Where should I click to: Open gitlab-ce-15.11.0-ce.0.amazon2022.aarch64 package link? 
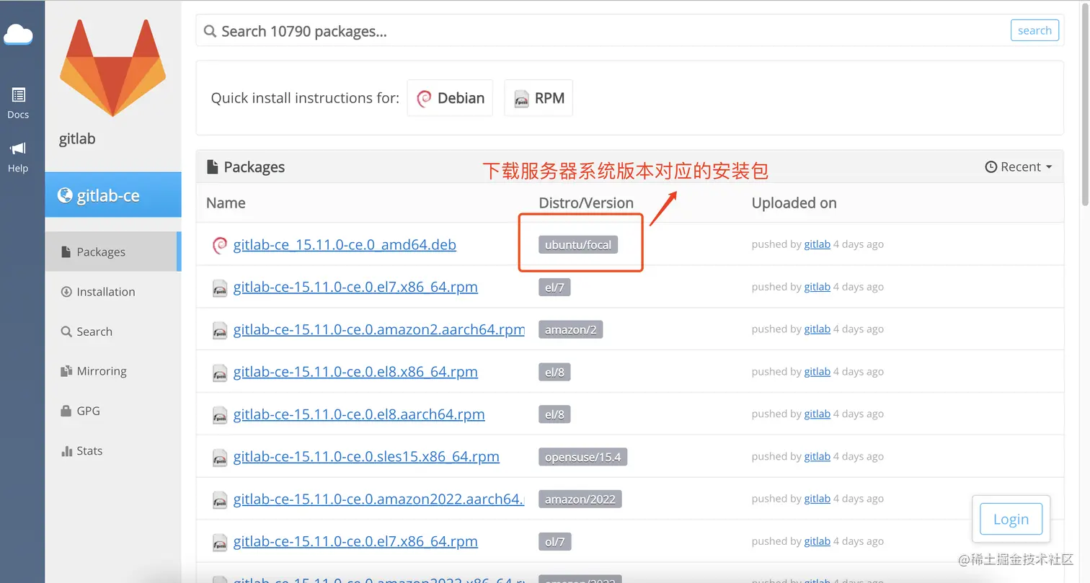379,499
